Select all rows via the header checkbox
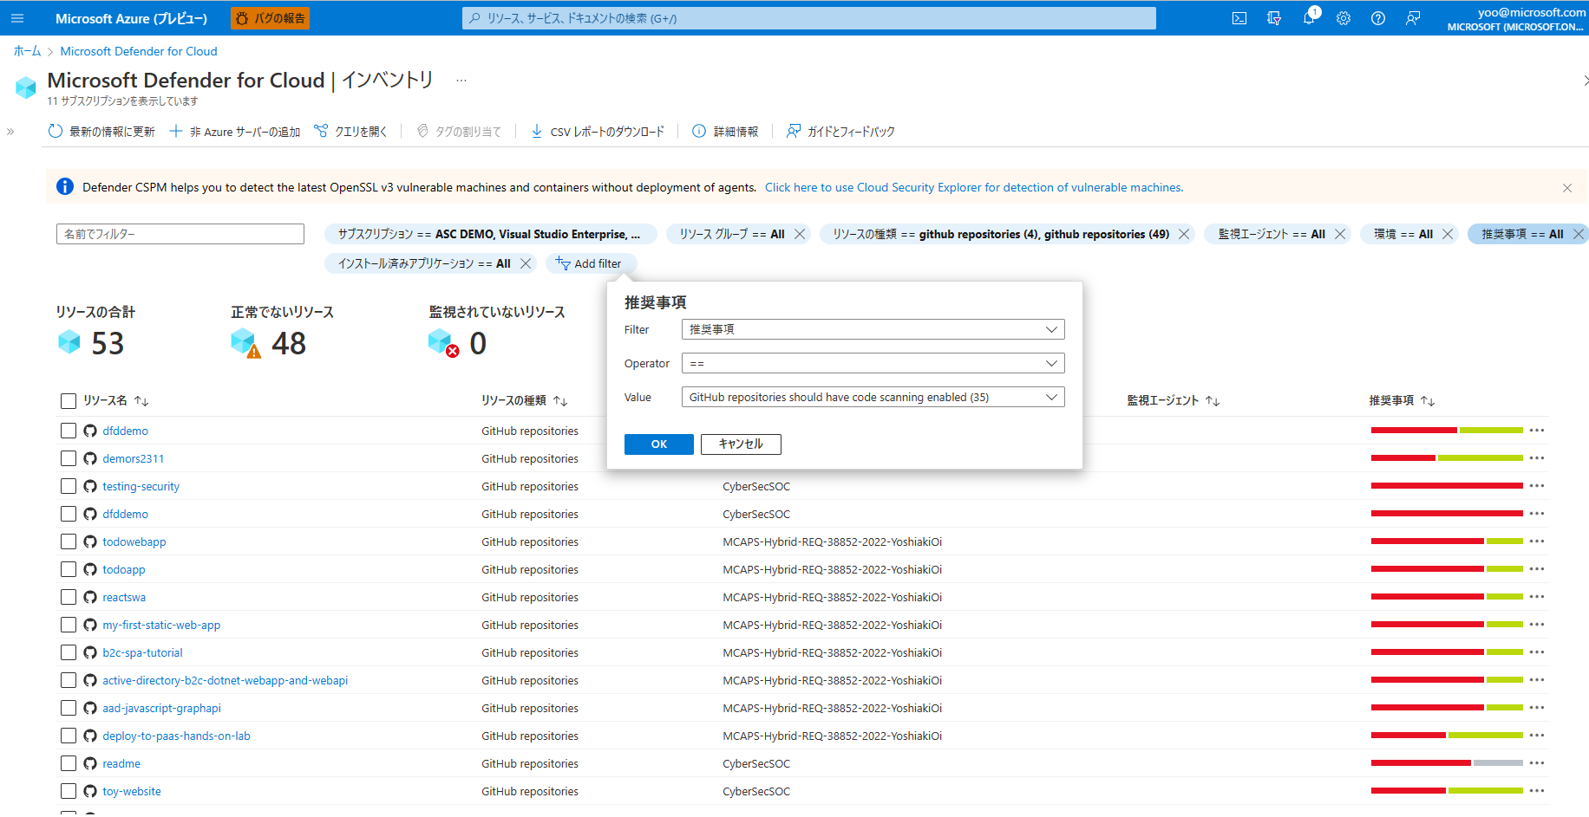This screenshot has height=817, width=1589. pyautogui.click(x=69, y=400)
